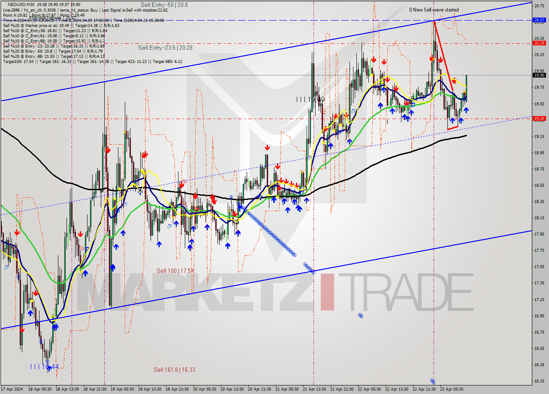Click the 'Sell 100 | 17.54' label
Image resolution: width=549 pixels, height=394 pixels.
[x=175, y=271]
